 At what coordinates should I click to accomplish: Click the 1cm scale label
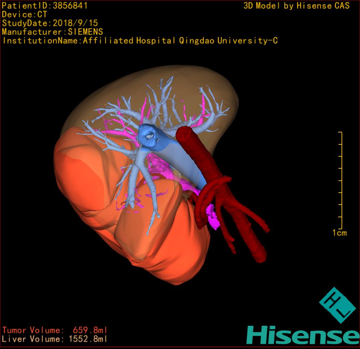339,233
